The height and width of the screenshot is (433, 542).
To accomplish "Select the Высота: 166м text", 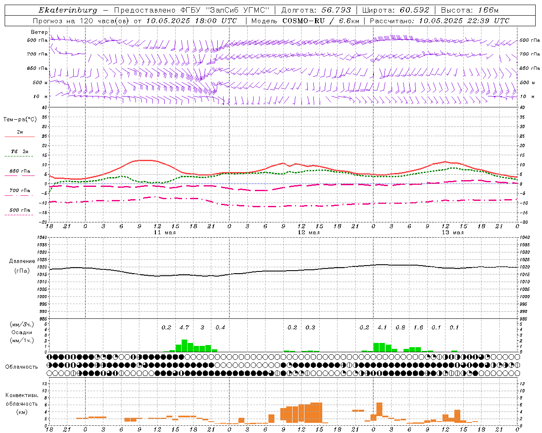I will pos(470,10).
